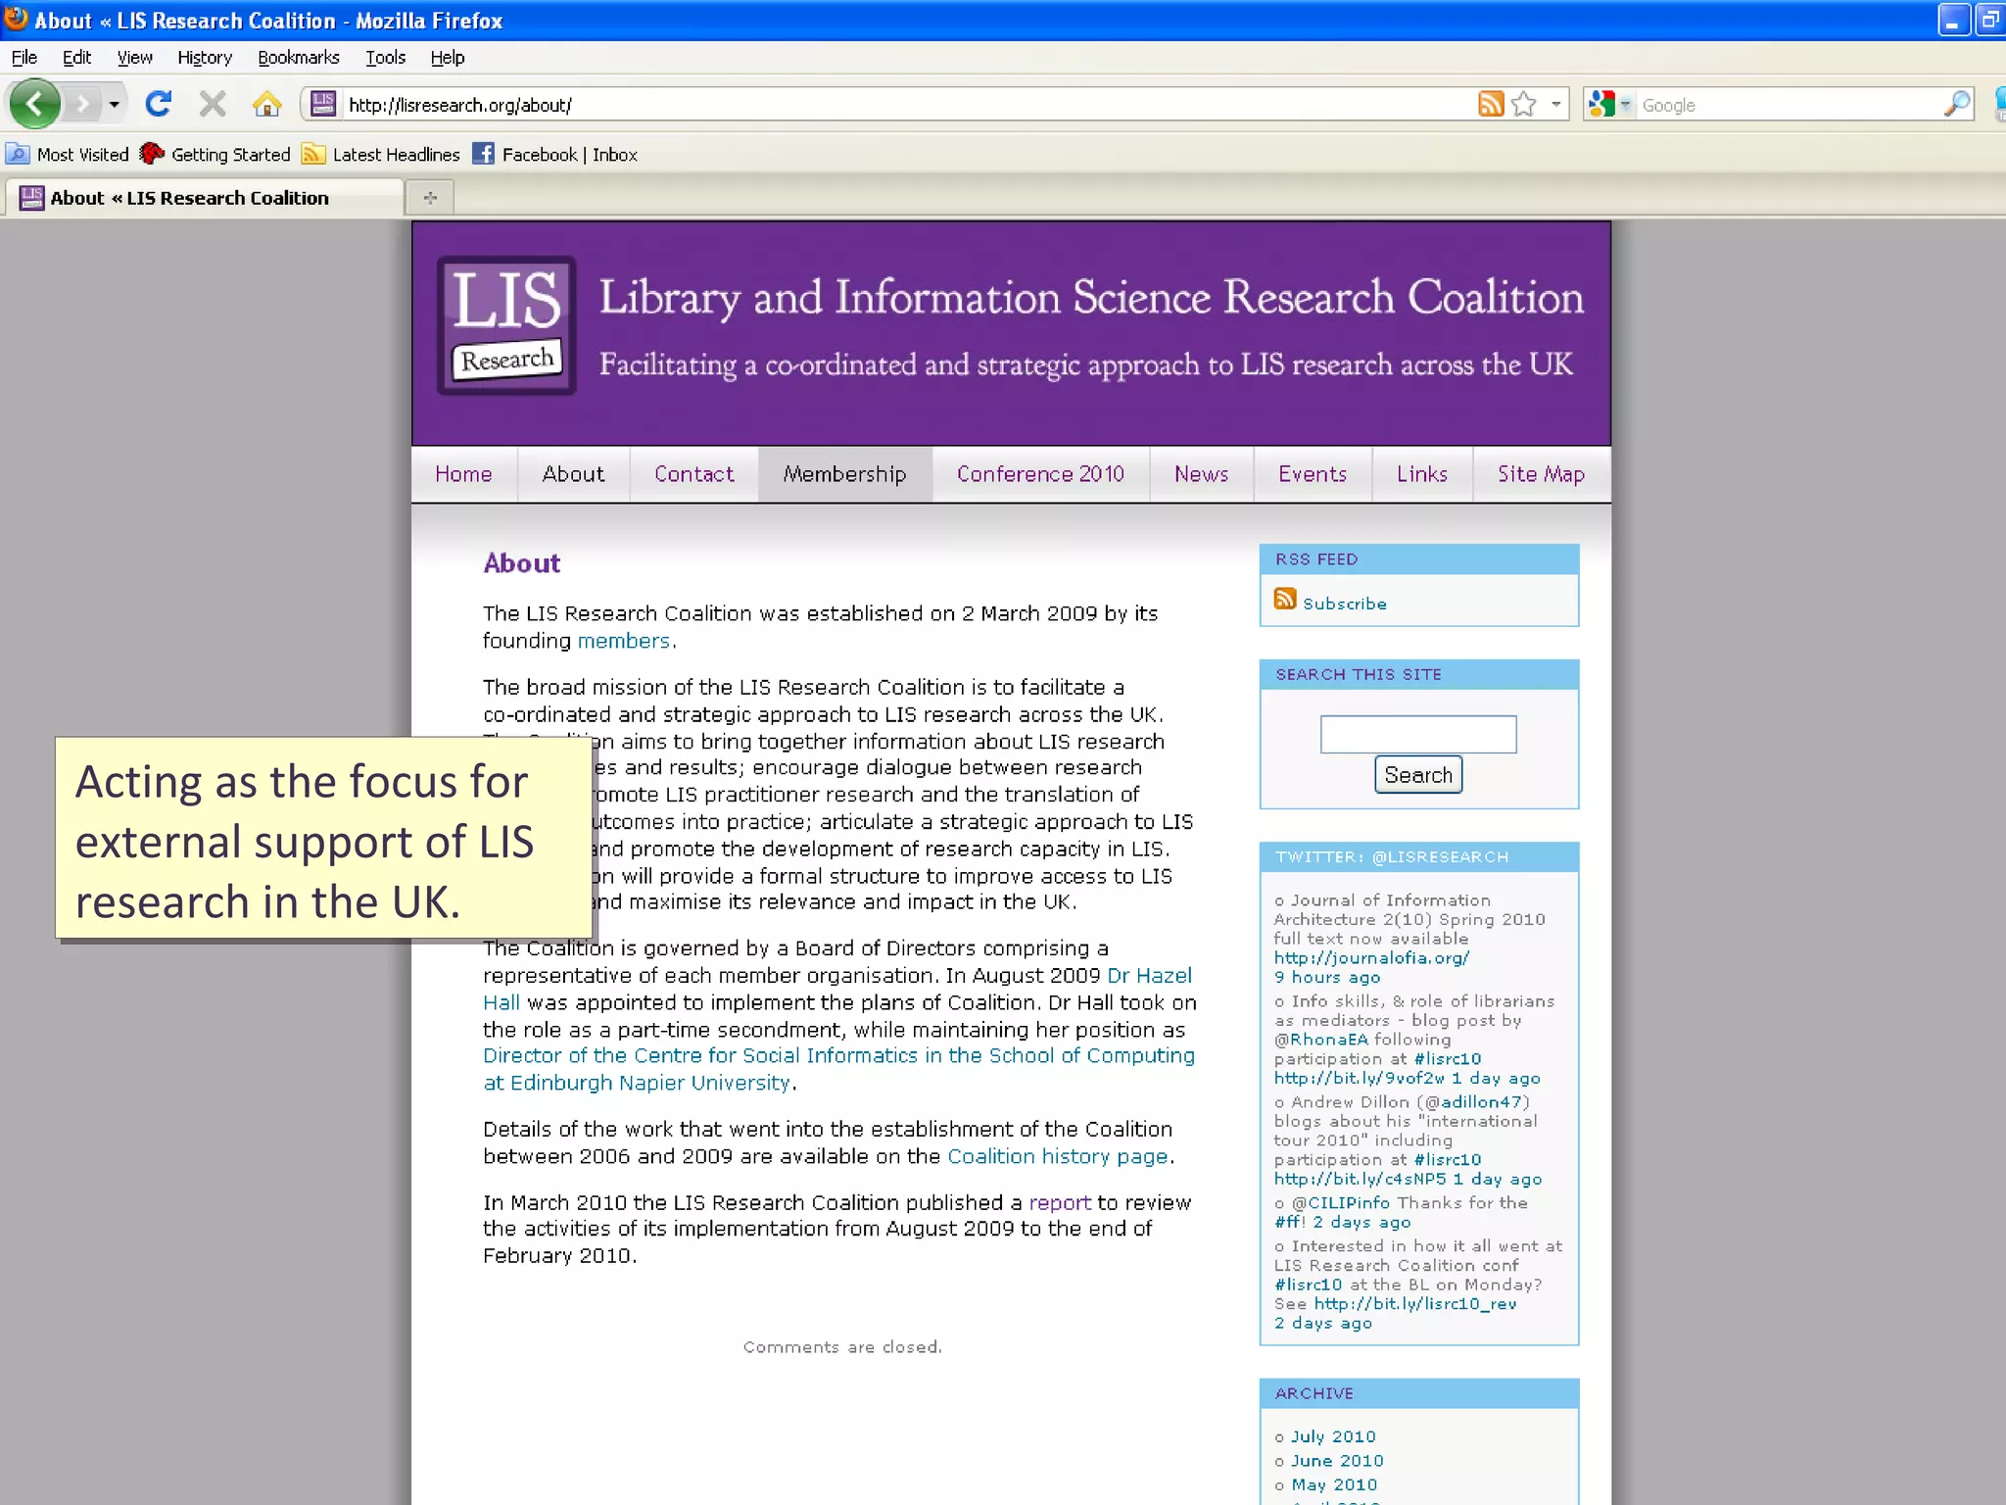Click the magnifier search icon in the Google box
This screenshot has height=1505, width=2006.
click(x=1956, y=104)
